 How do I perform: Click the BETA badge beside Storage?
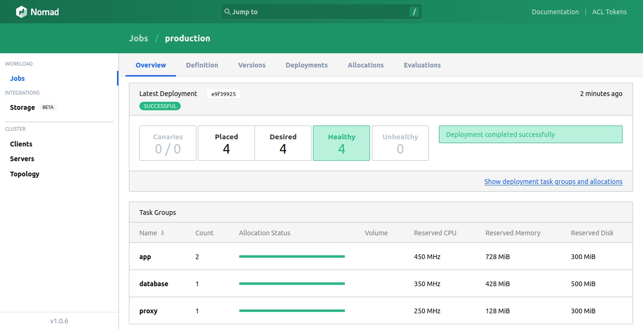(48, 107)
